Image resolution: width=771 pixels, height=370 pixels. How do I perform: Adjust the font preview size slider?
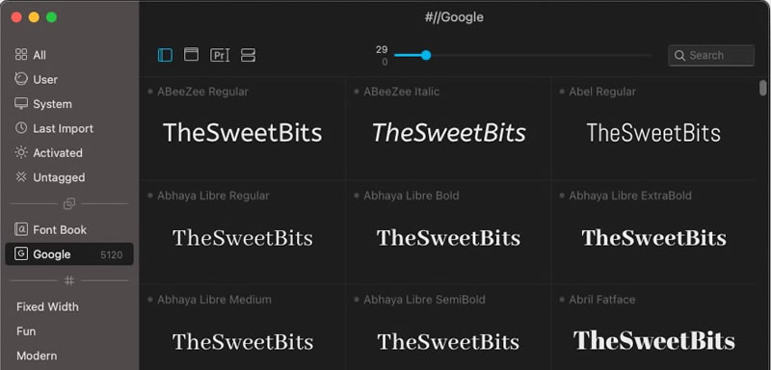point(426,55)
